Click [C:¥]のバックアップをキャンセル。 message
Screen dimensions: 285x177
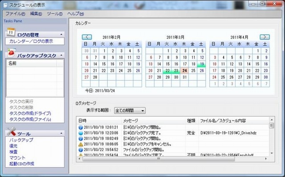coord(147,144)
